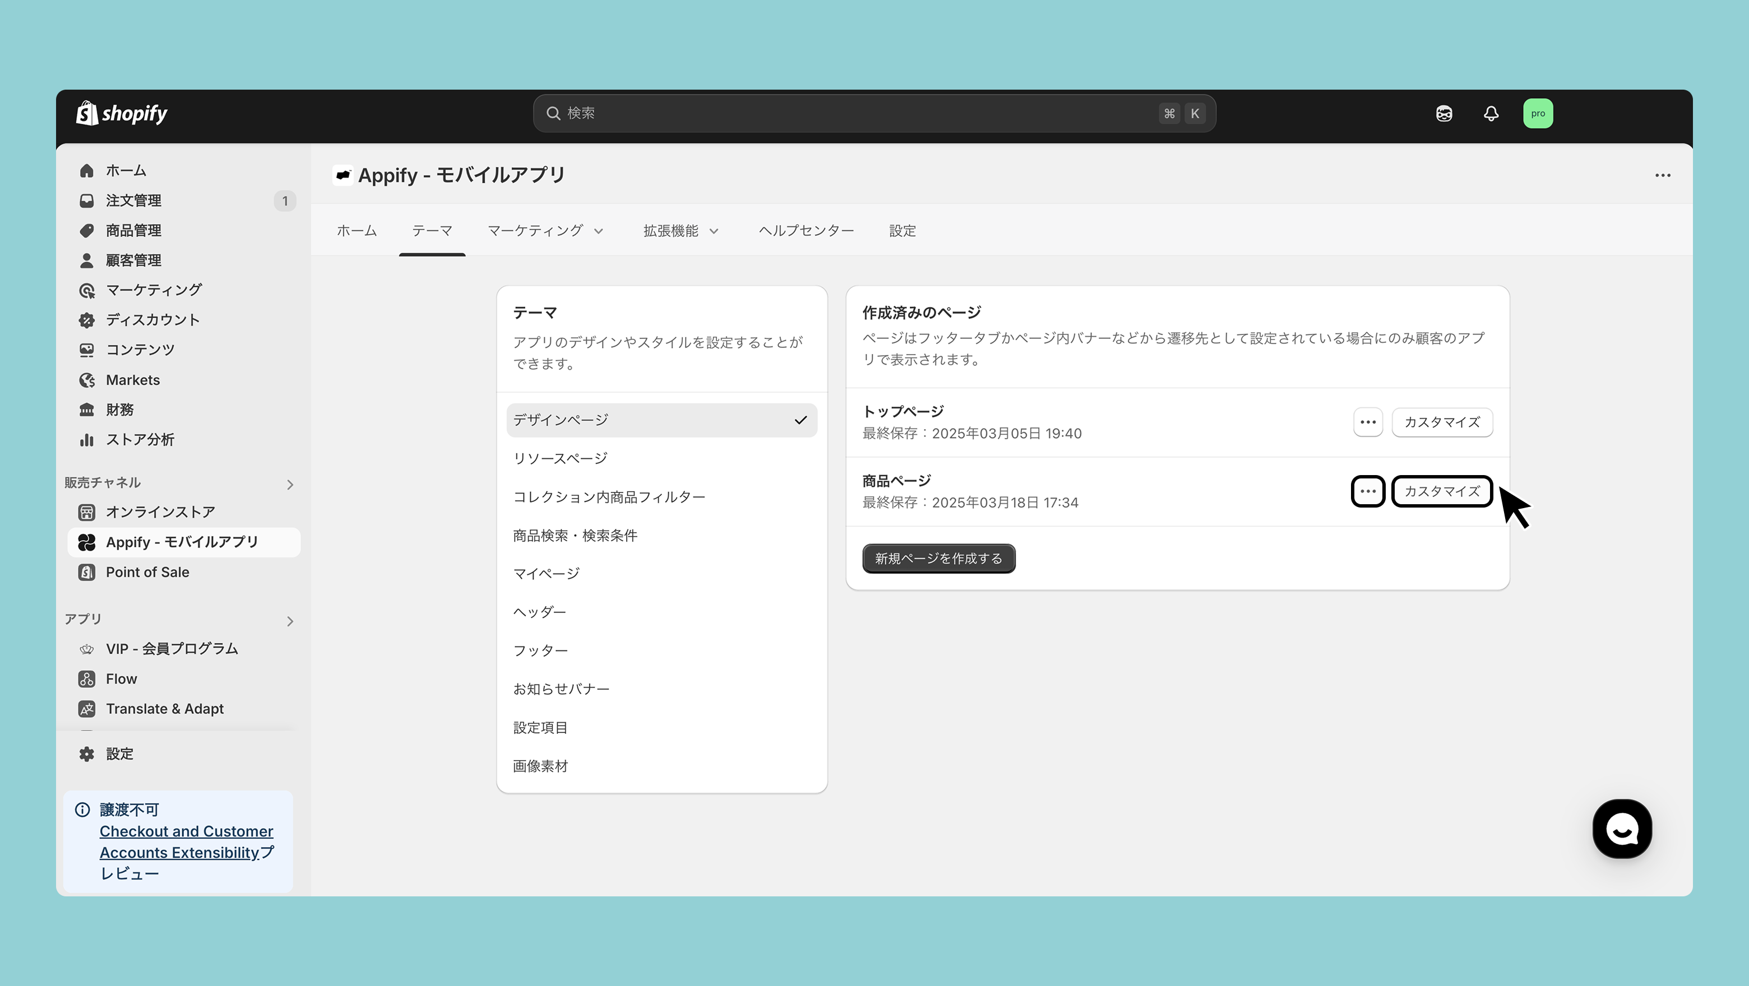Screen dimensions: 1749x986
Task: Open app options menu at top right
Action: pyautogui.click(x=1662, y=176)
